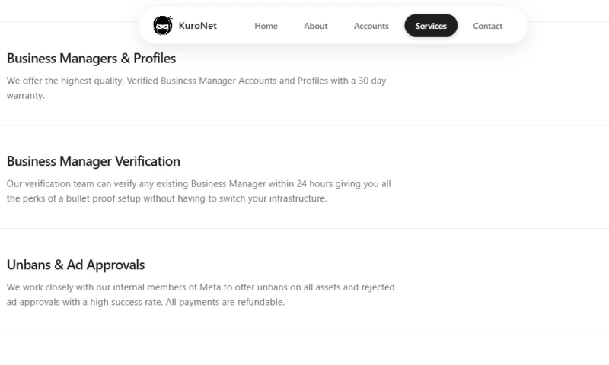The height and width of the screenshot is (365, 609).
Task: Navigate to the Accounts section
Action: pyautogui.click(x=371, y=26)
